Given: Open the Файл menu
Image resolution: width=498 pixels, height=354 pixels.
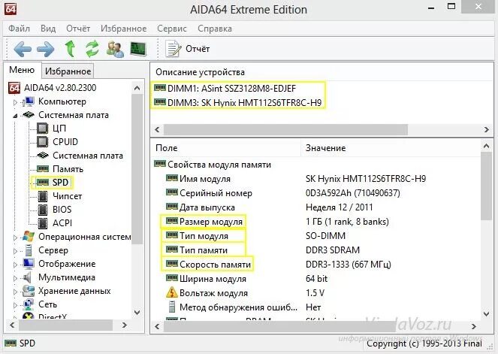Looking at the screenshot, I should (19, 29).
